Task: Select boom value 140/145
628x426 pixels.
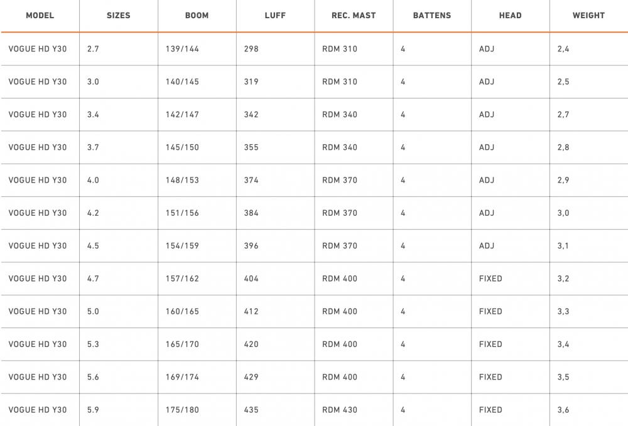Action: tap(182, 82)
